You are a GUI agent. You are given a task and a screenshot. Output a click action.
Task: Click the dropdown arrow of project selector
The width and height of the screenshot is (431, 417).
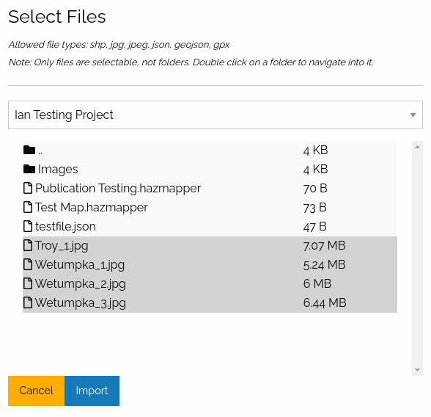(413, 115)
